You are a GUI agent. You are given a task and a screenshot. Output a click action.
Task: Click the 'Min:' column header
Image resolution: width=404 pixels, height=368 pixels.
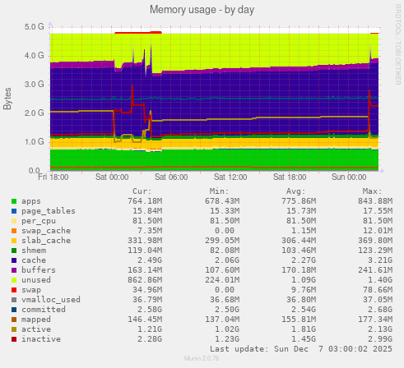(x=219, y=191)
